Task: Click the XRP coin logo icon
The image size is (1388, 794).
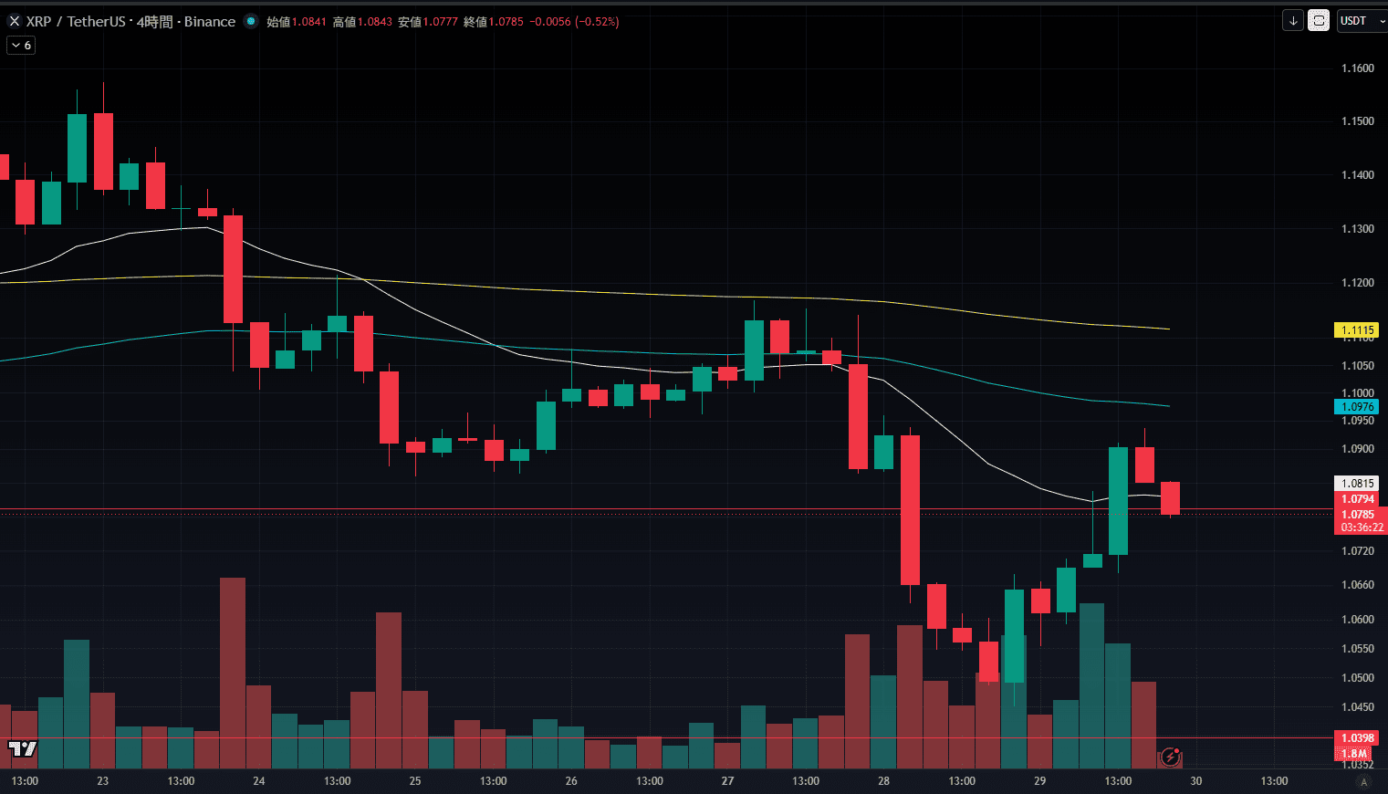Action: coord(14,21)
